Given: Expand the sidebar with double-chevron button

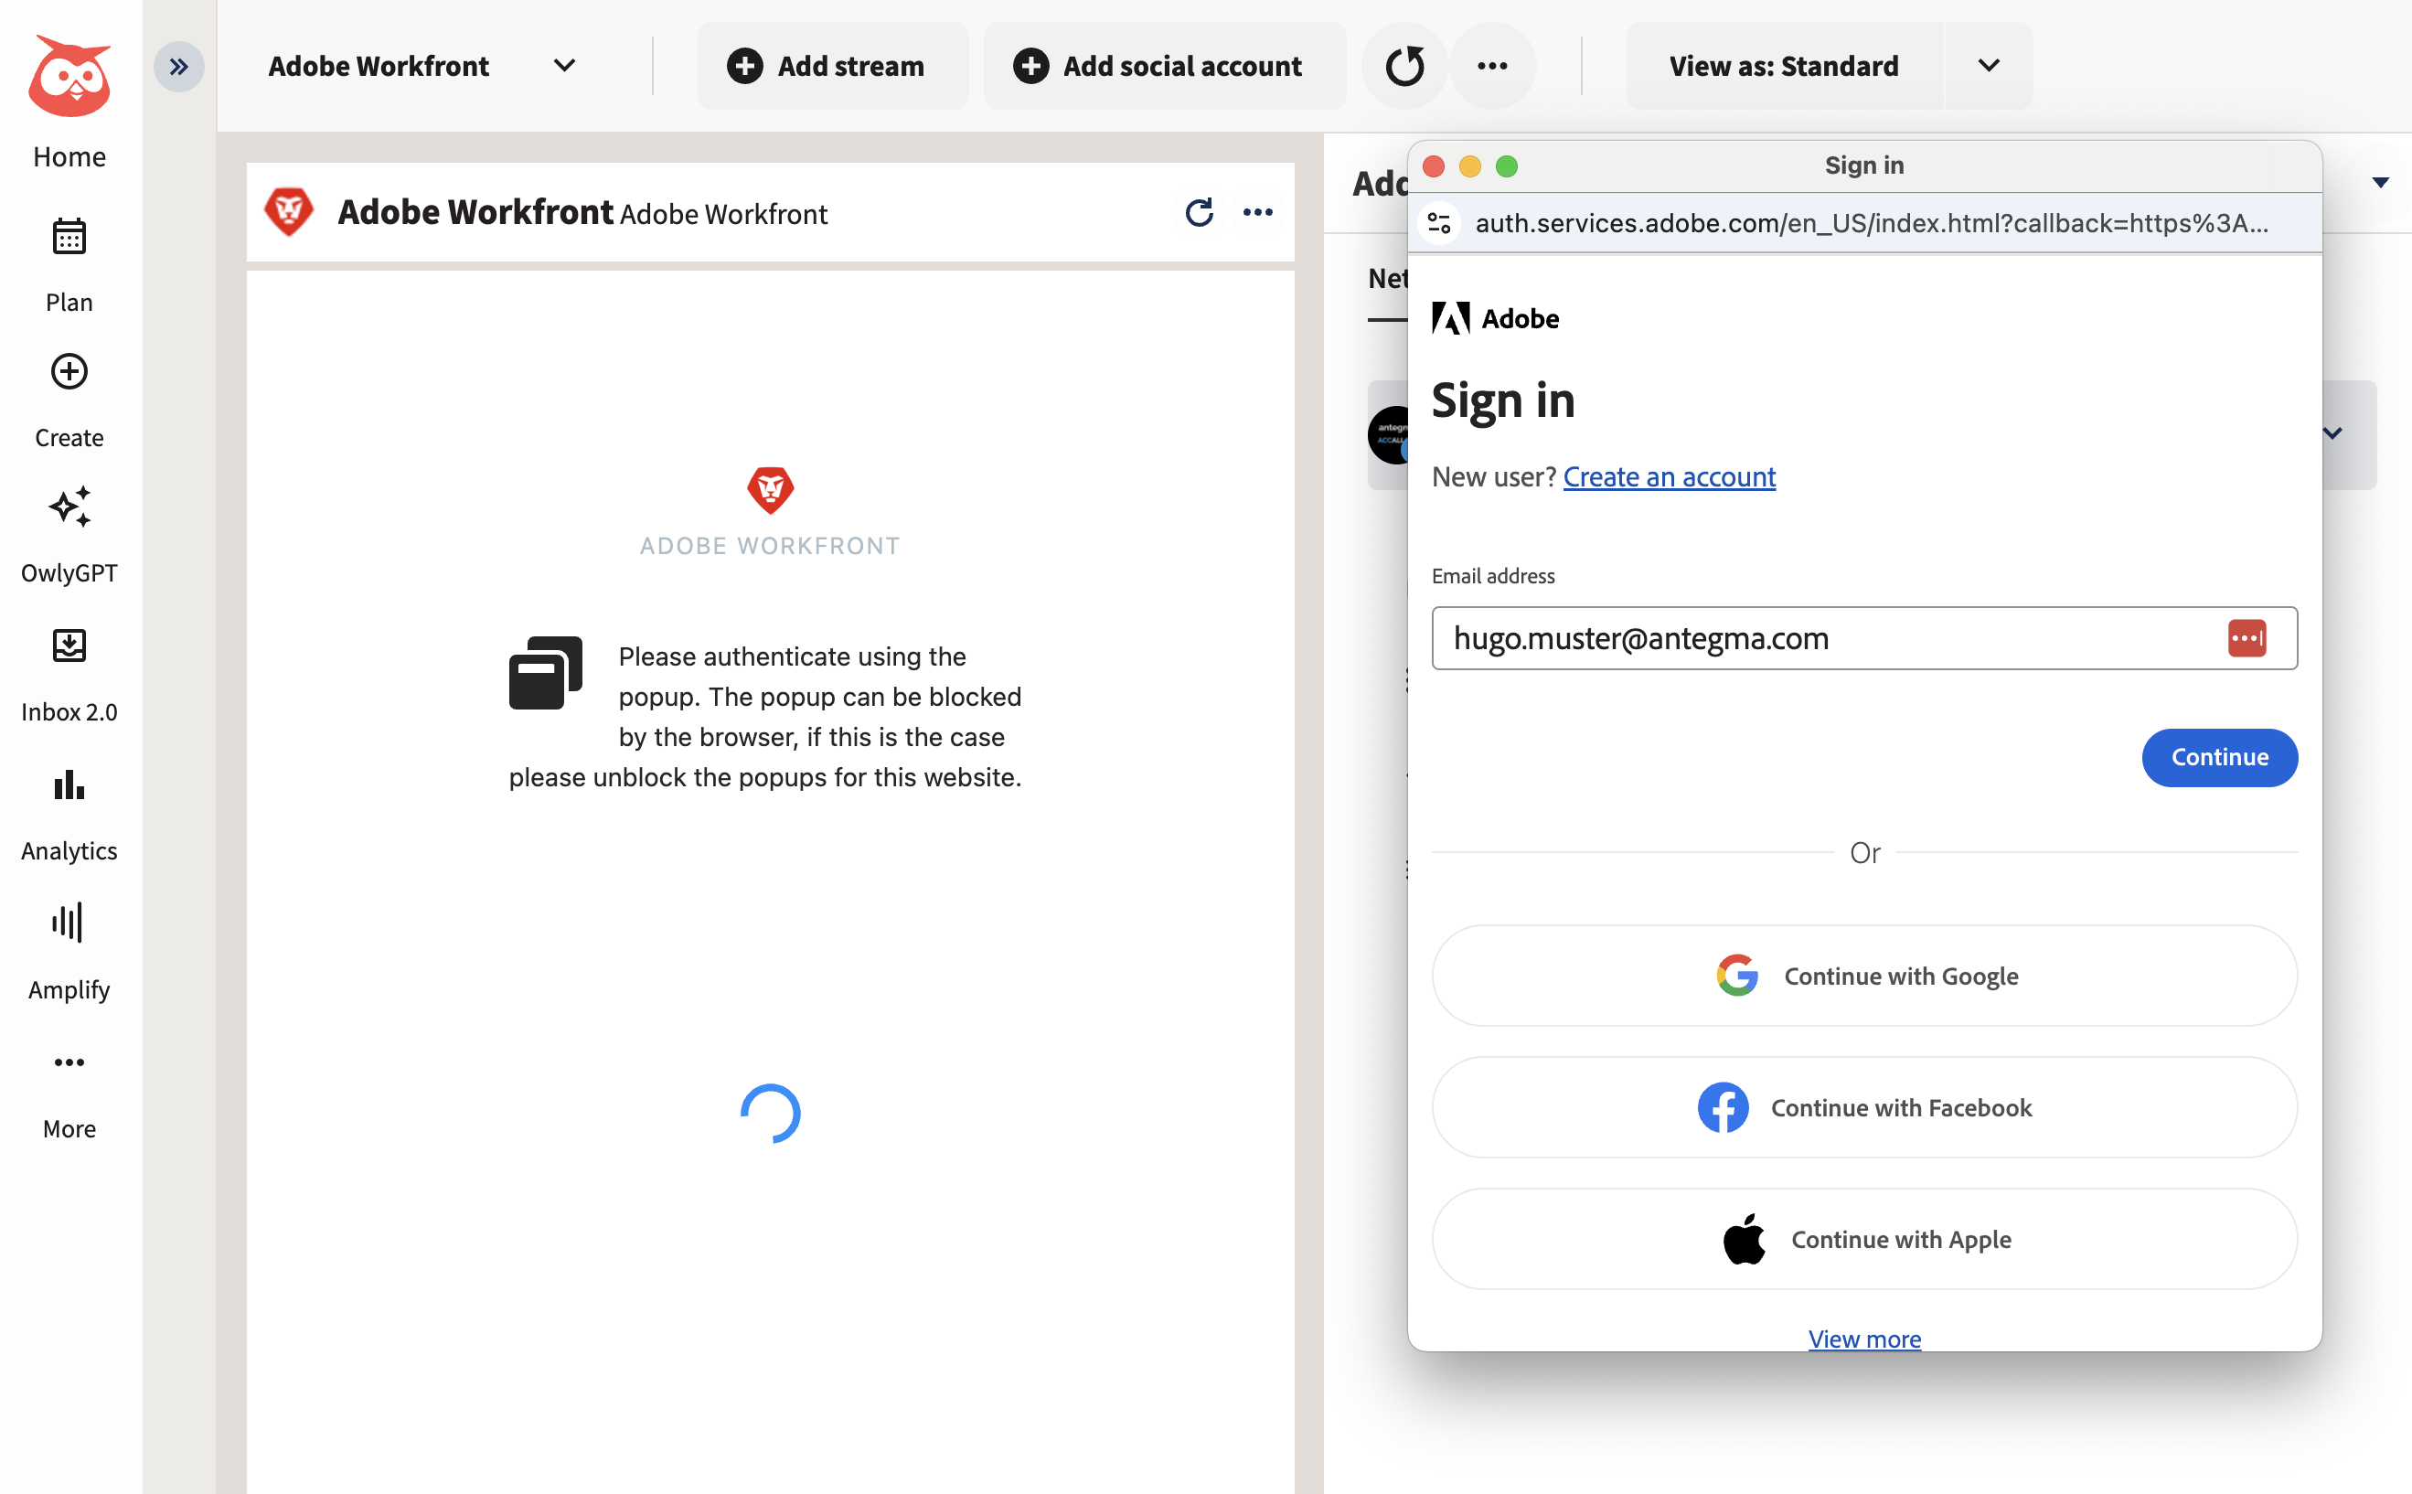Looking at the screenshot, I should pyautogui.click(x=179, y=66).
